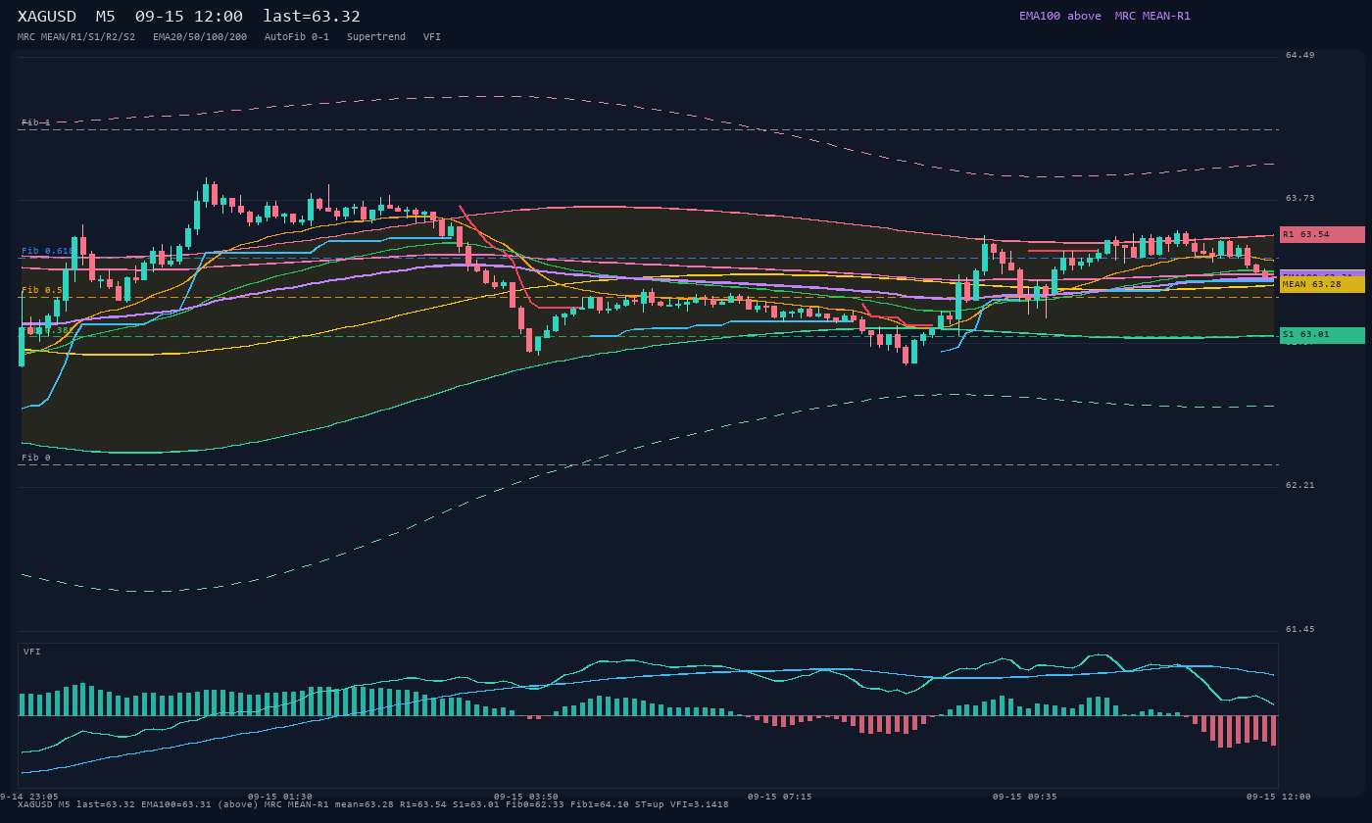Screen dimensions: 1372x823
Task: Click the "AutoFib 0-1" legend entry
Action: pos(297,37)
